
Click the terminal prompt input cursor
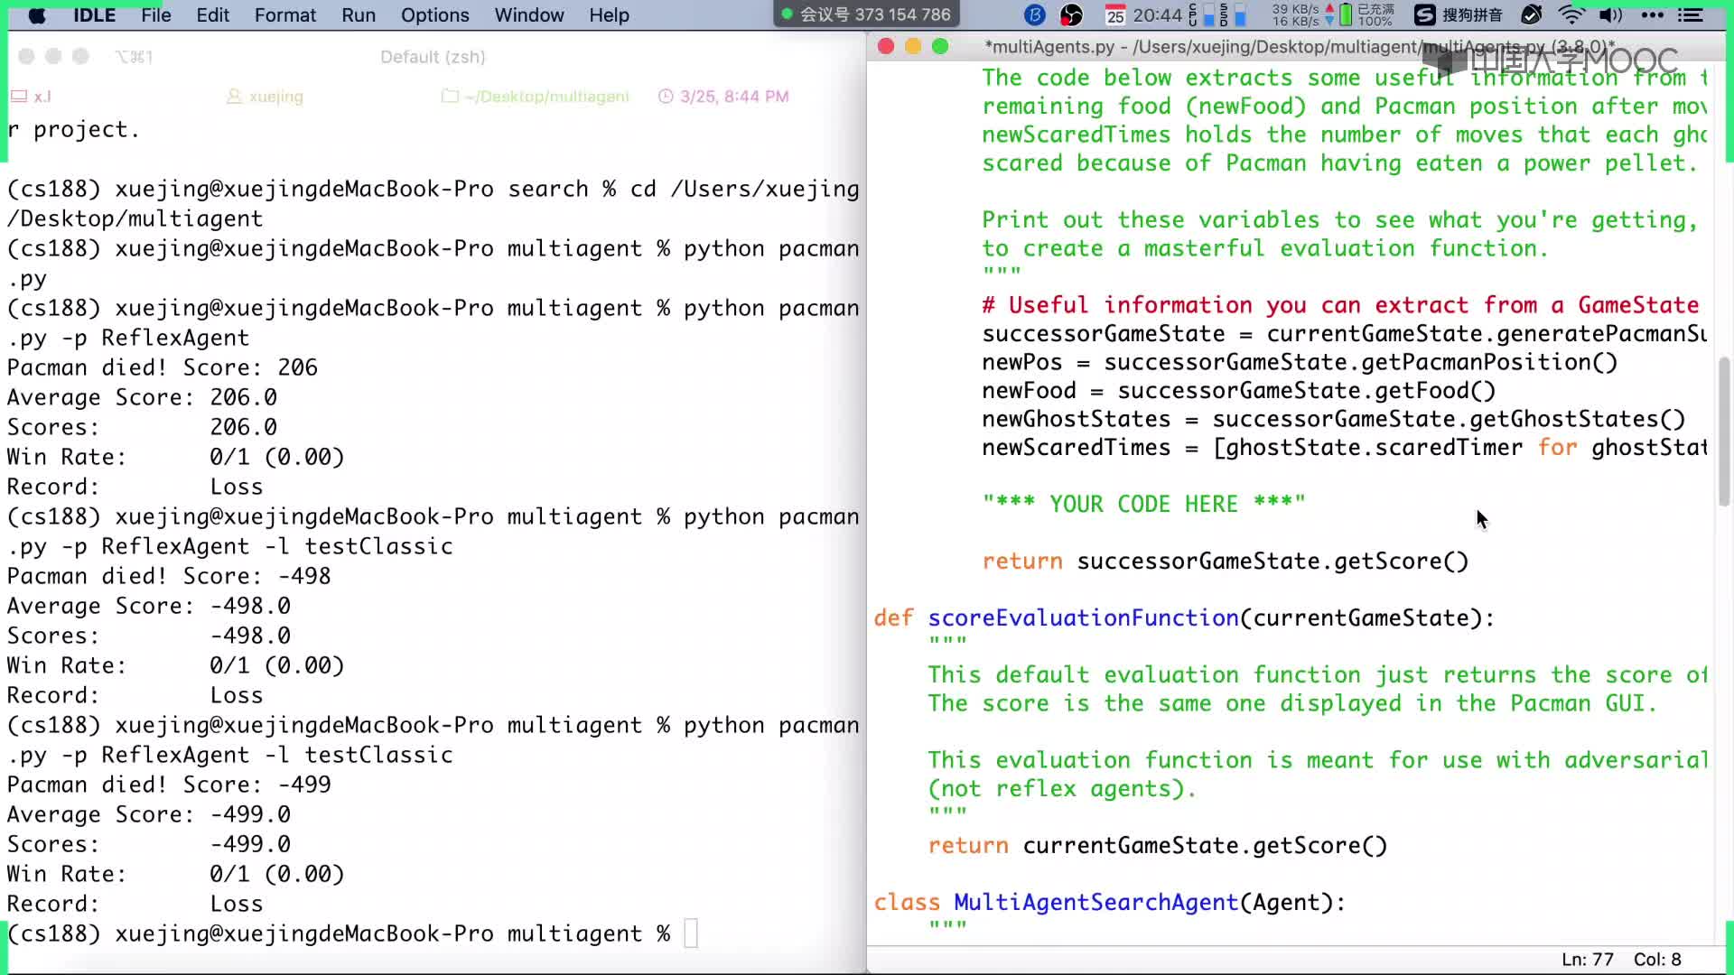pos(691,933)
